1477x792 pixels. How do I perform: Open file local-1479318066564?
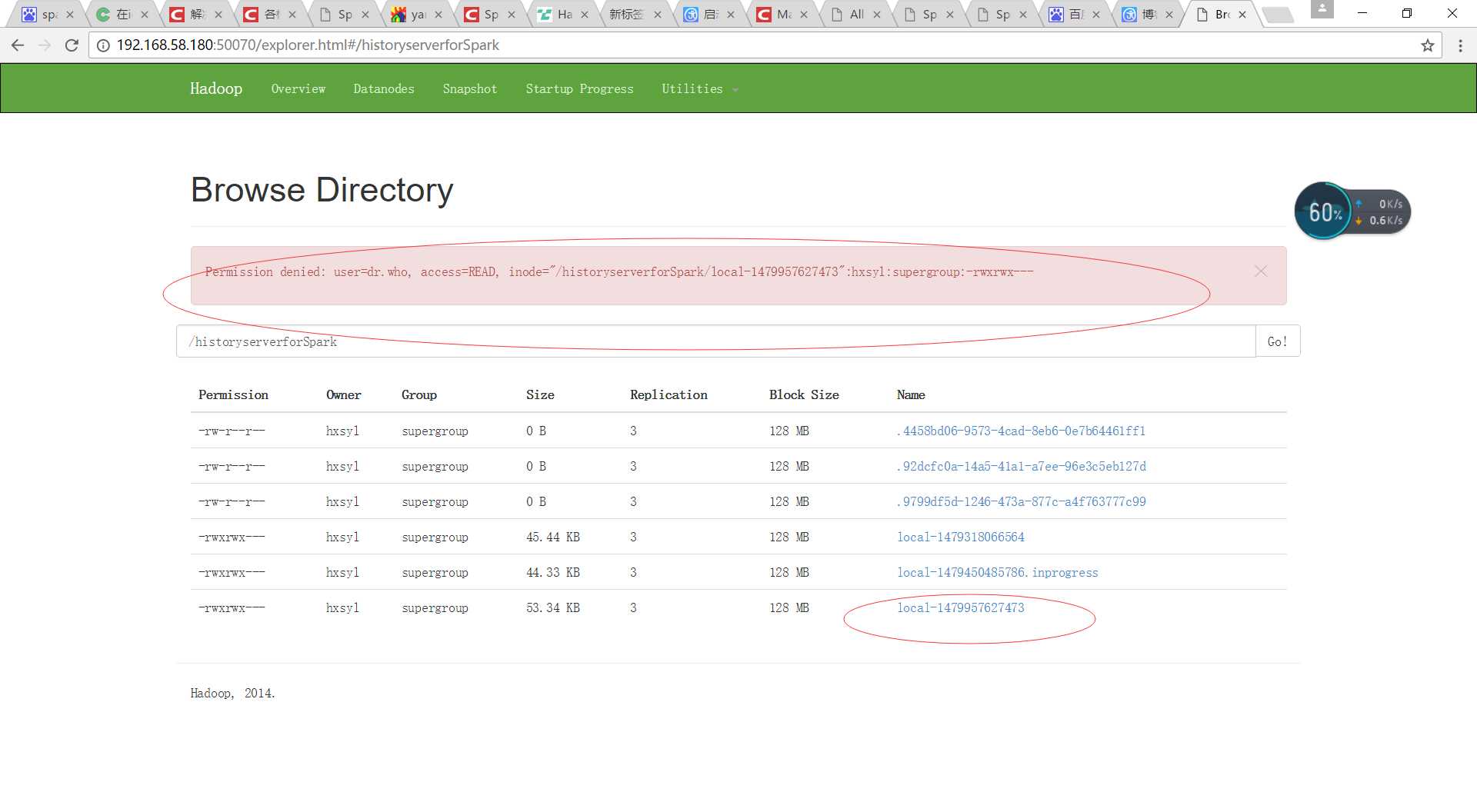click(961, 537)
